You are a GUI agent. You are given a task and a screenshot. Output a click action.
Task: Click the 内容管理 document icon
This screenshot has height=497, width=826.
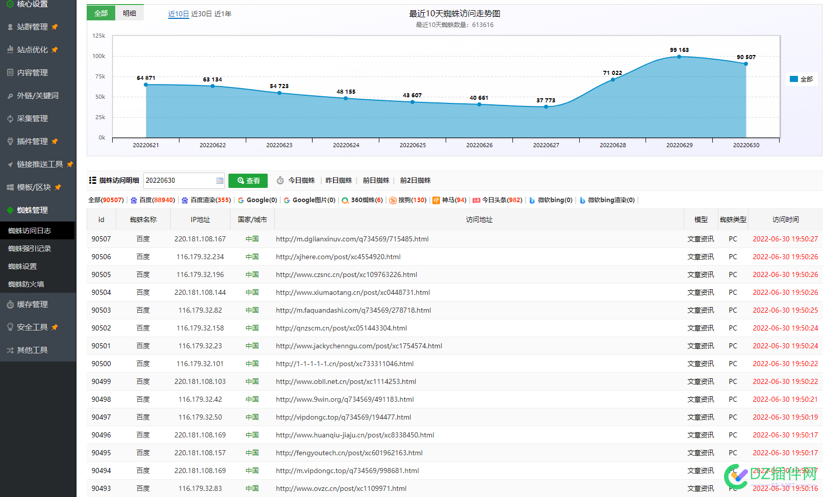point(10,72)
